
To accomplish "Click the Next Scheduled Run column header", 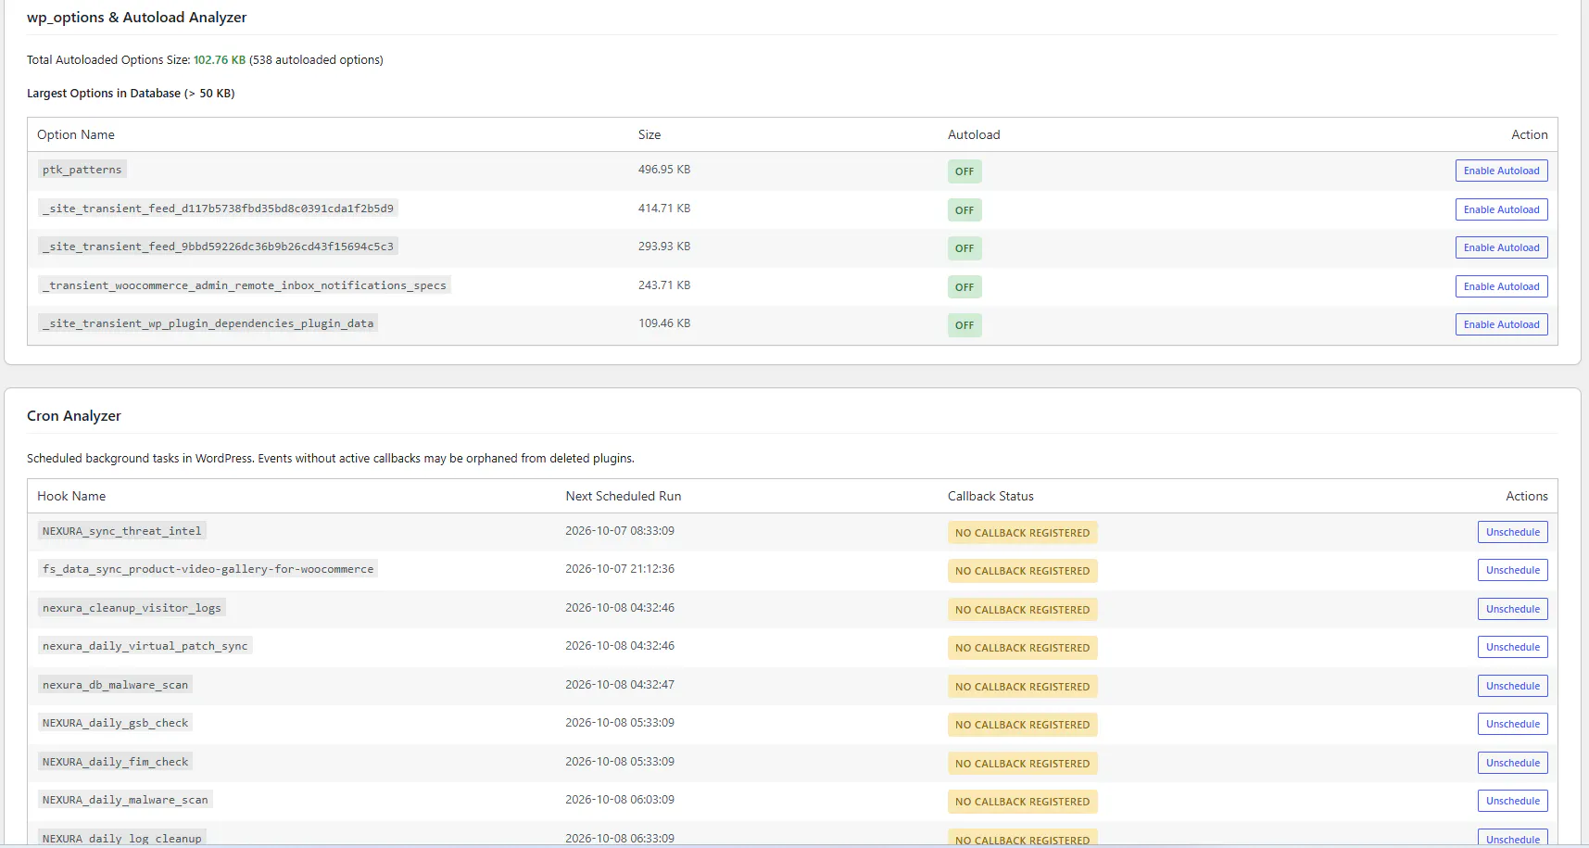I will (624, 496).
